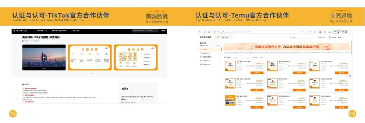The width and height of the screenshot is (365, 123).
Task: Click the pink floating help icon
Action: point(350,76)
